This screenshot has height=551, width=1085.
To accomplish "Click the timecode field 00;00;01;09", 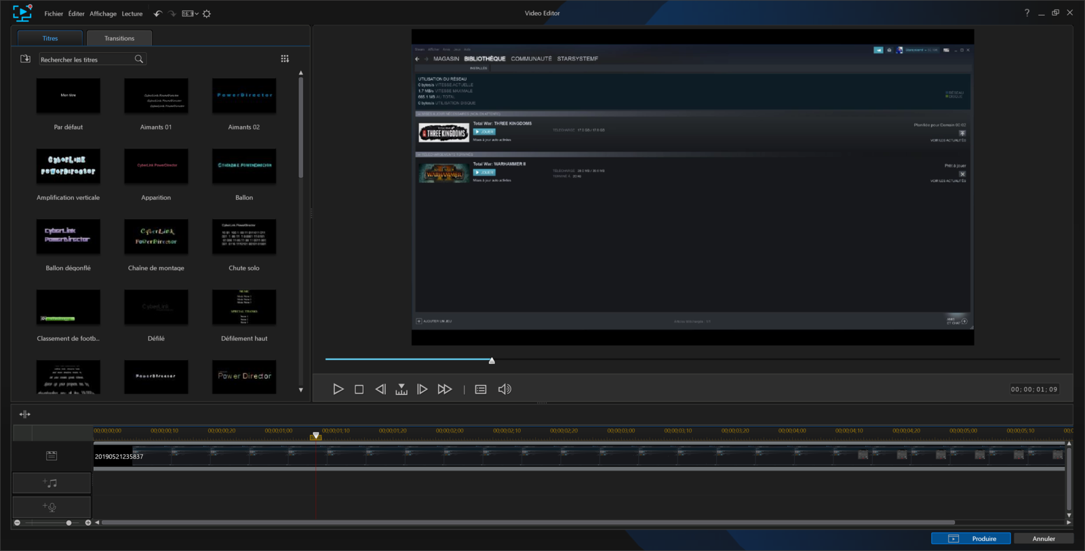I will pos(1034,389).
